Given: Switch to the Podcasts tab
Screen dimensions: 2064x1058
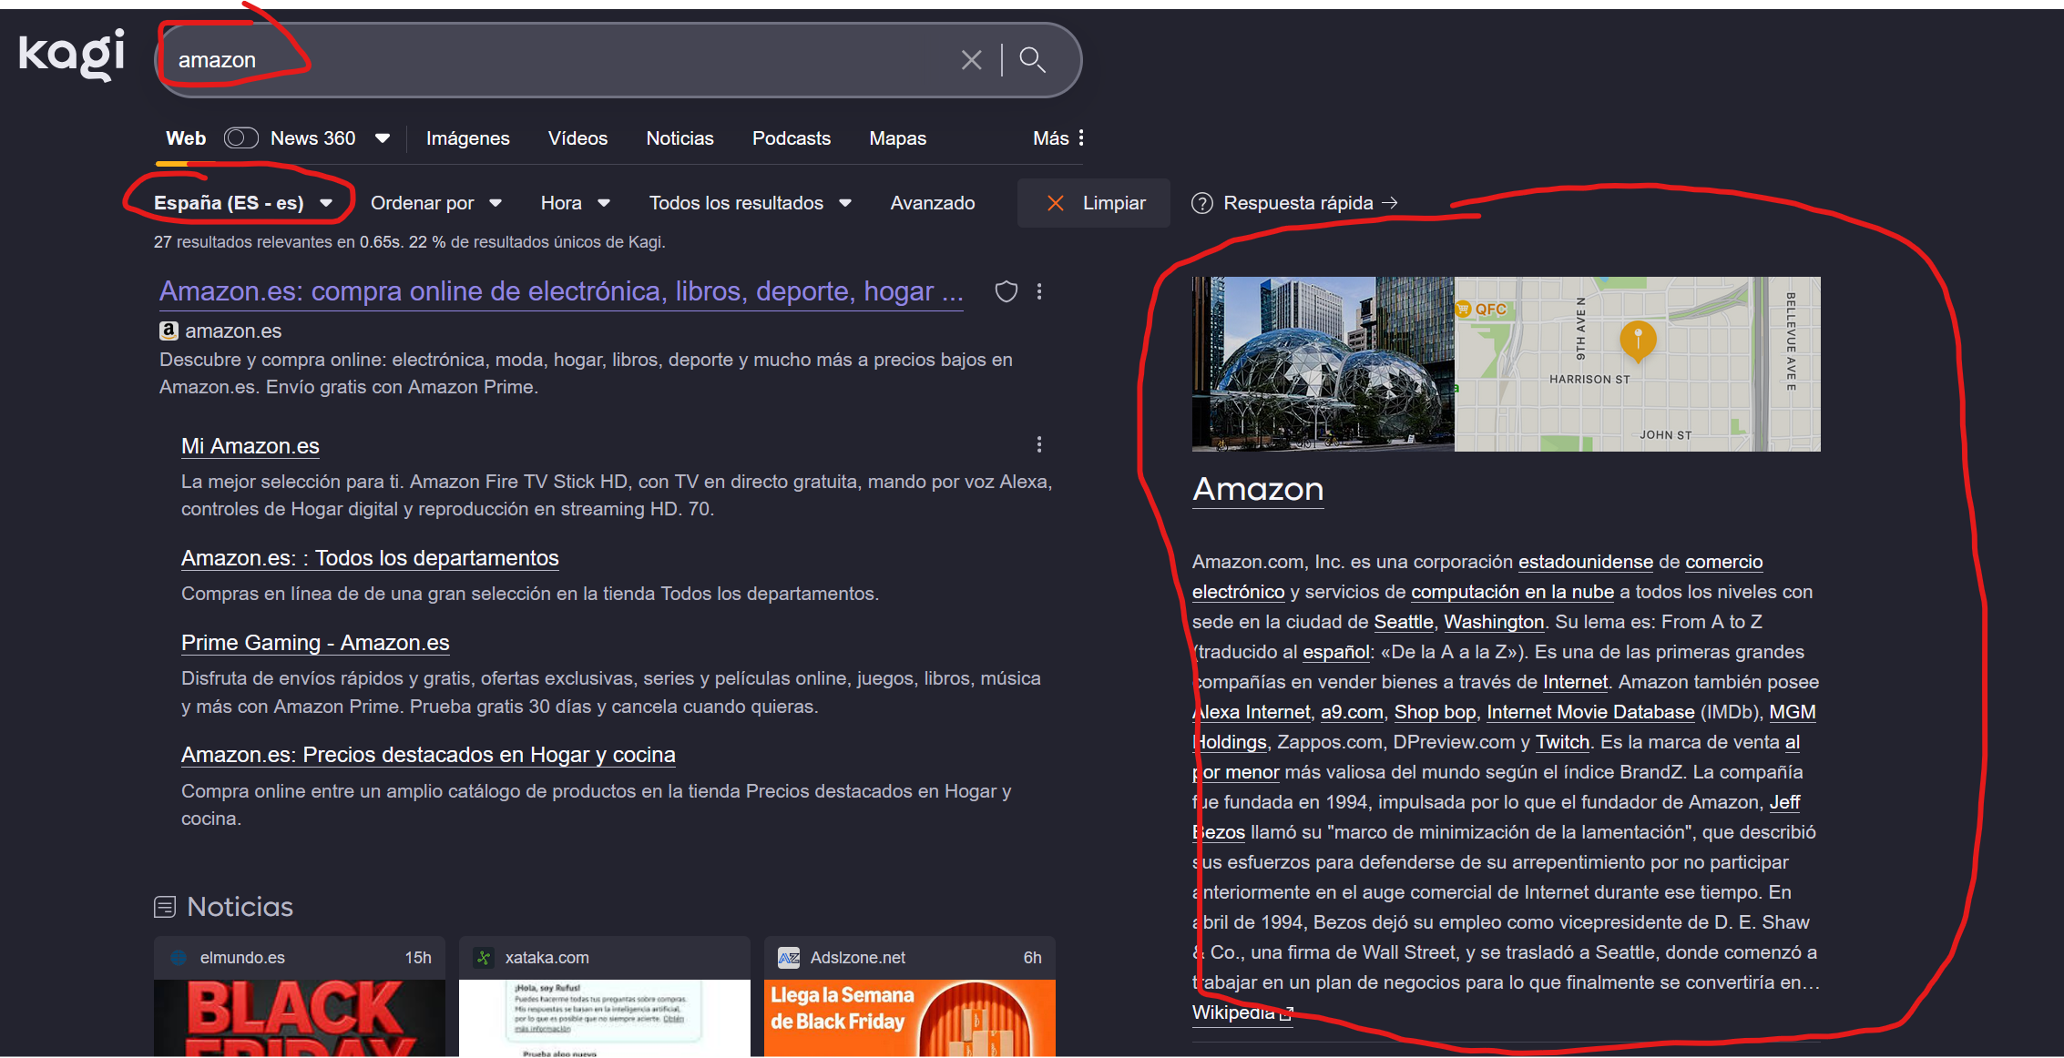Looking at the screenshot, I should (x=791, y=138).
